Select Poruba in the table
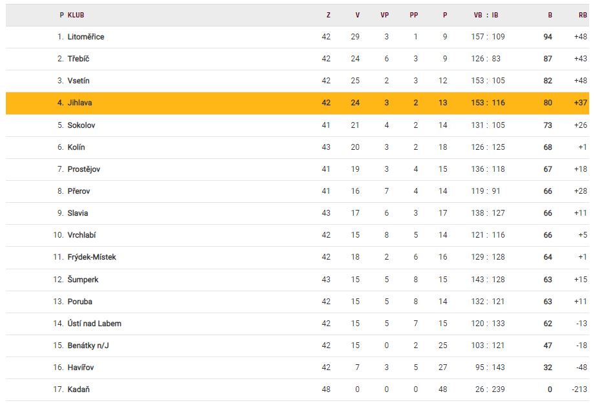The height and width of the screenshot is (403, 595). click(79, 302)
